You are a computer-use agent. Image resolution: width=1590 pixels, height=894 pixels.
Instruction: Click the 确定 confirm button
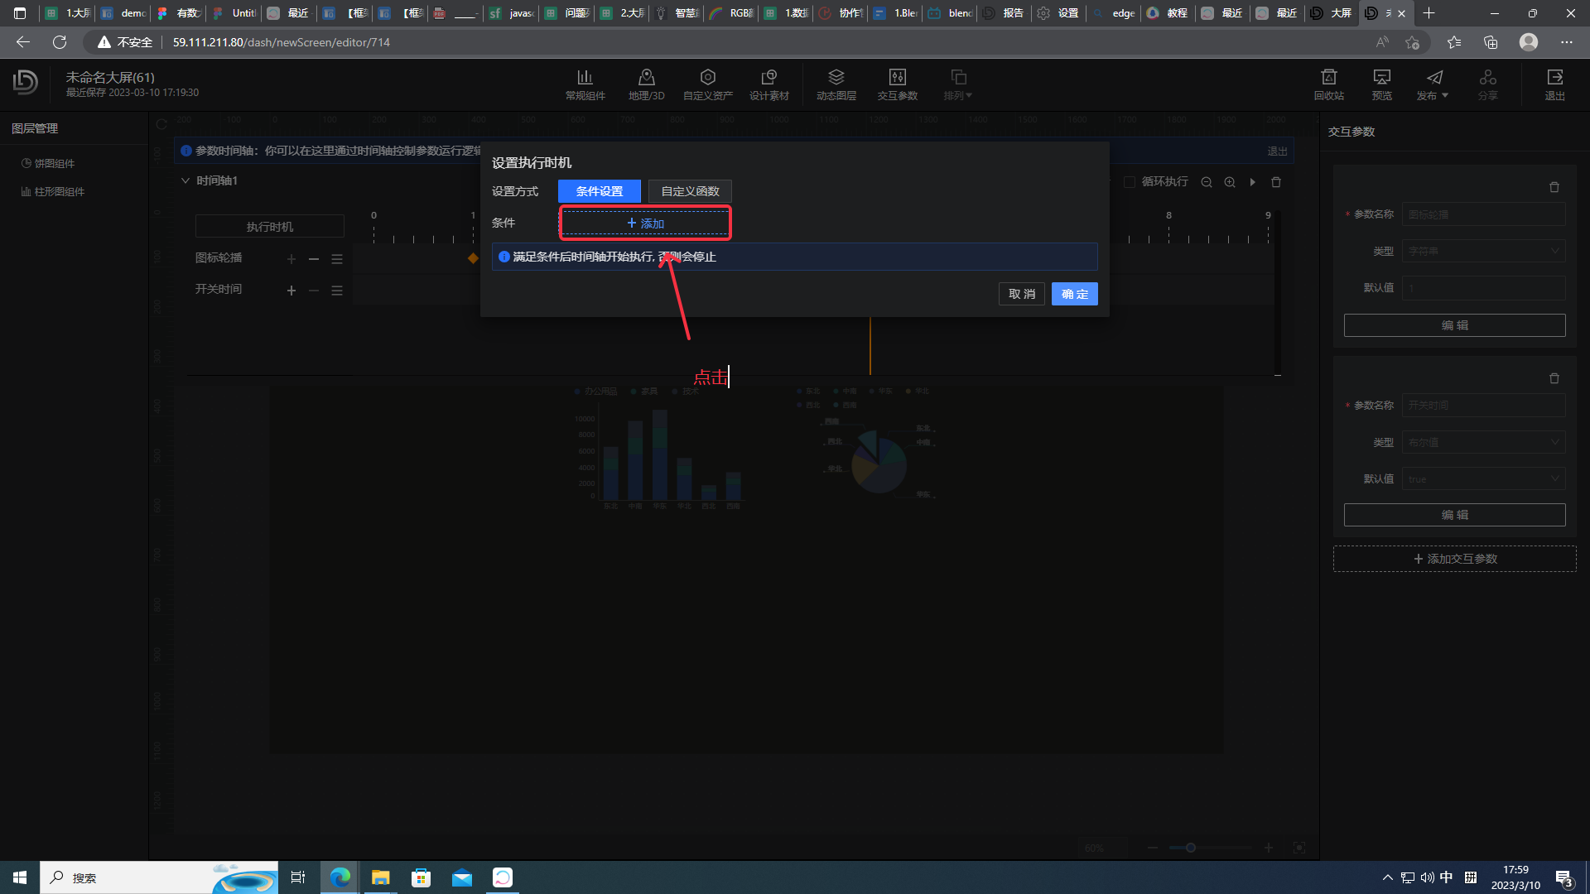1074,294
